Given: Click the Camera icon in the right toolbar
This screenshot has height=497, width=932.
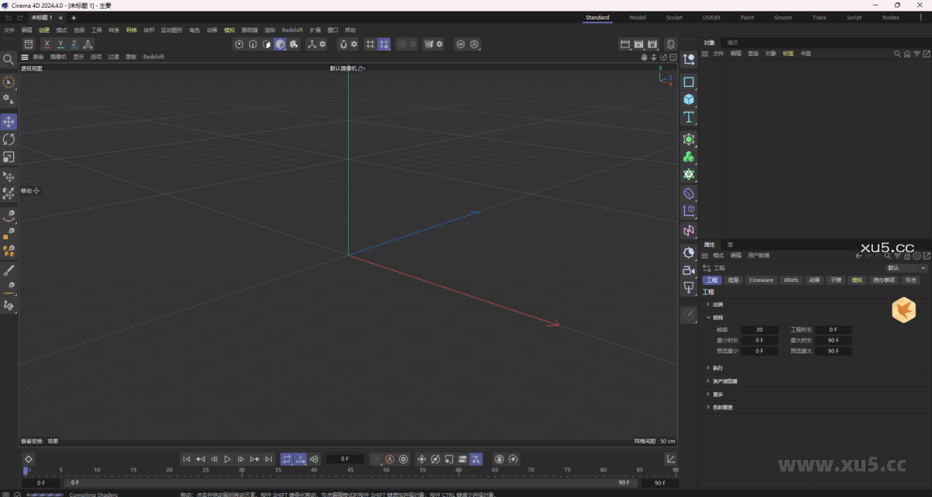Looking at the screenshot, I should click(x=688, y=270).
